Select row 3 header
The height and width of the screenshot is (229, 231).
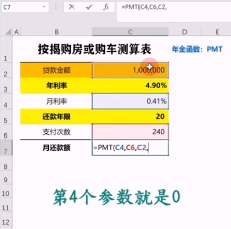(6, 86)
